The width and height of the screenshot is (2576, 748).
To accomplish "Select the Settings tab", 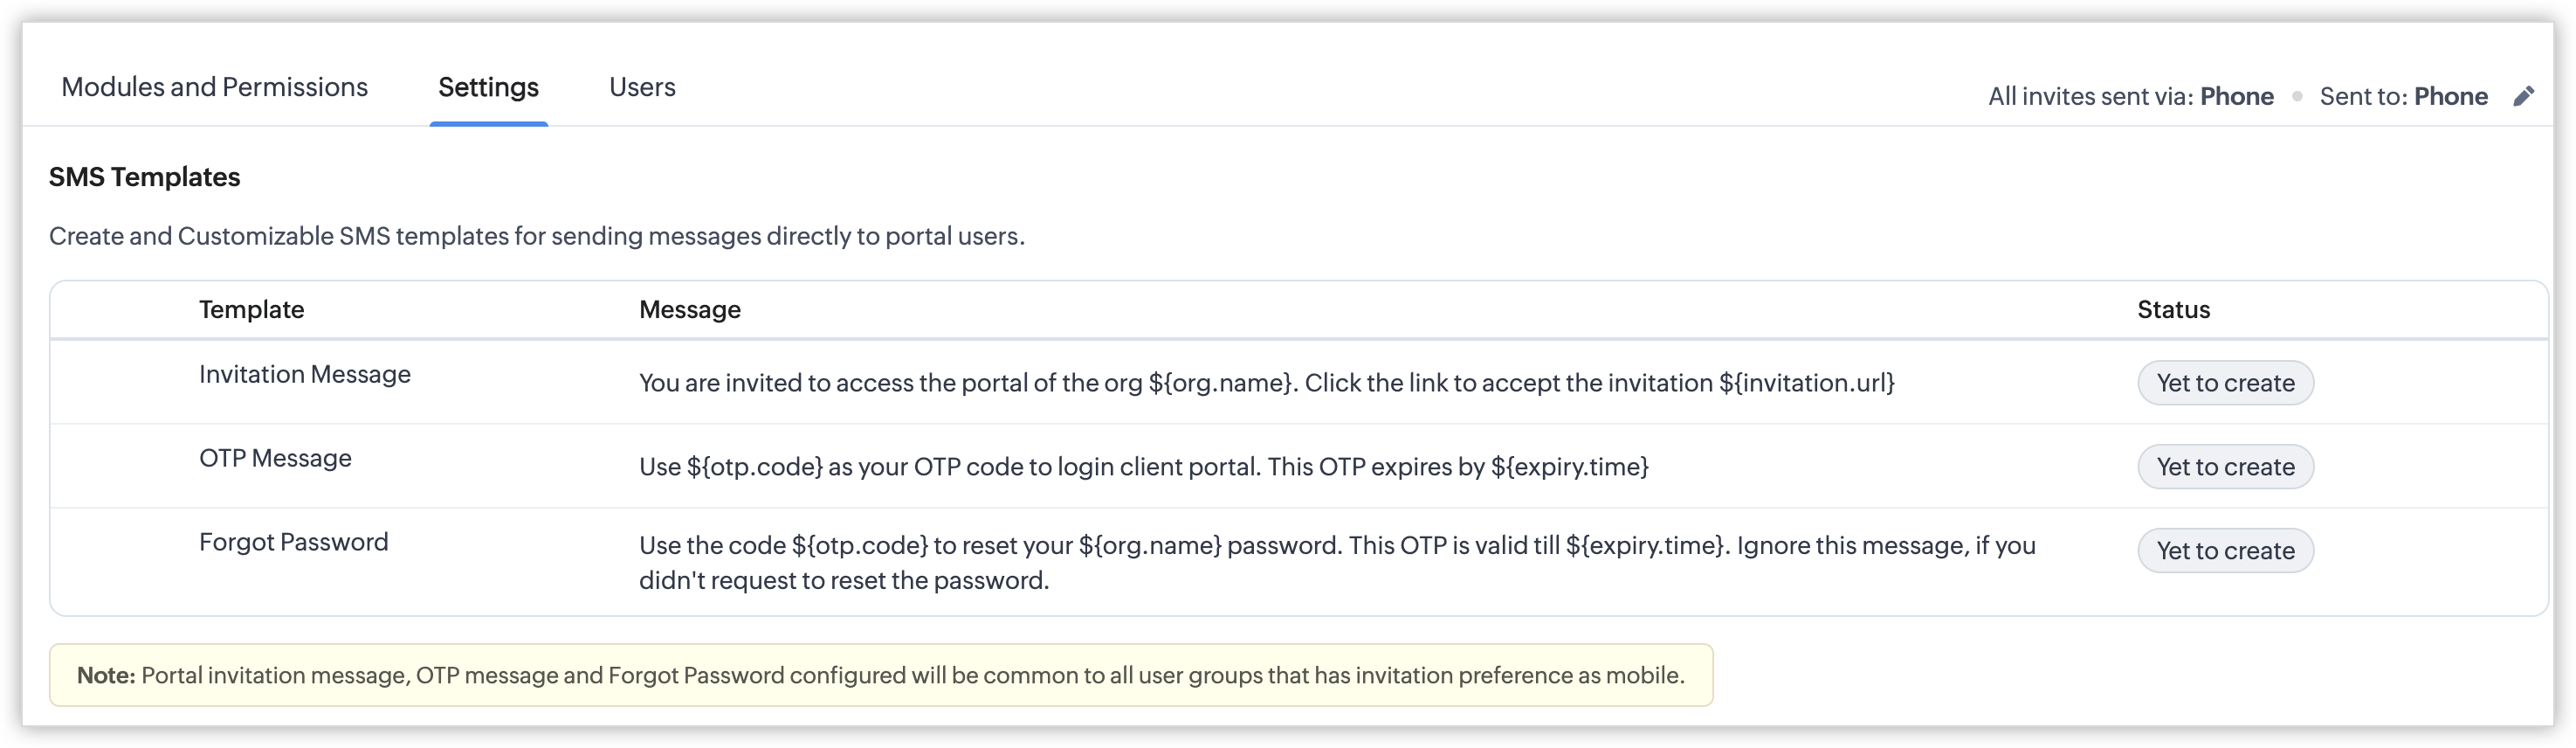I will pos(488,87).
